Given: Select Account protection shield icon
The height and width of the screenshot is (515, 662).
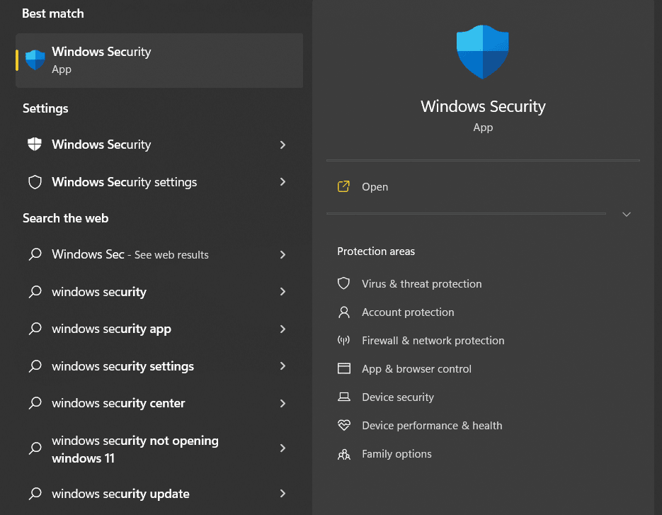Looking at the screenshot, I should 344,312.
